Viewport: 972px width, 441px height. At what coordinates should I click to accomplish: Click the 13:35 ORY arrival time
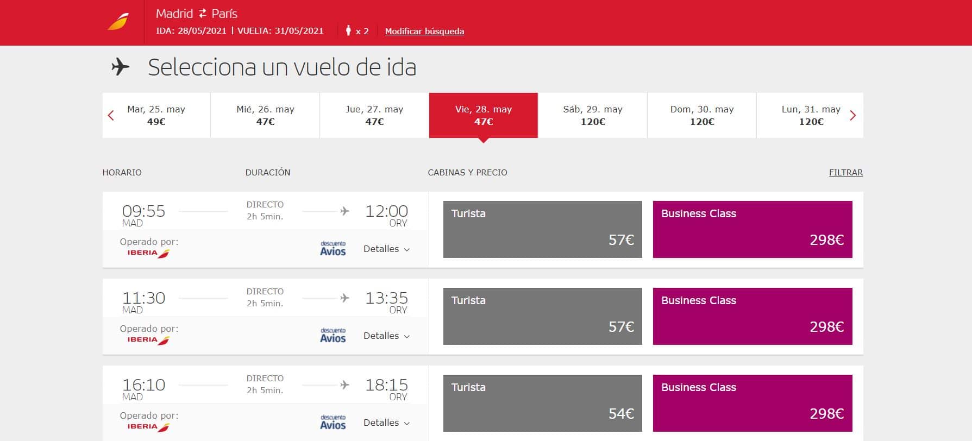[386, 302]
